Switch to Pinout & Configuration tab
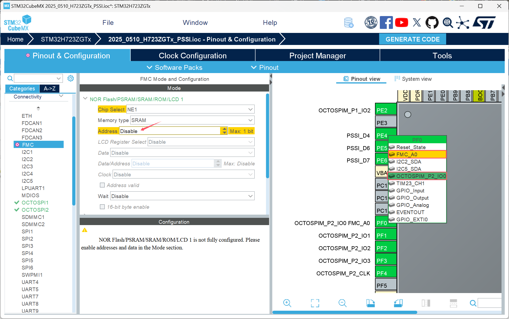 [x=67, y=56]
